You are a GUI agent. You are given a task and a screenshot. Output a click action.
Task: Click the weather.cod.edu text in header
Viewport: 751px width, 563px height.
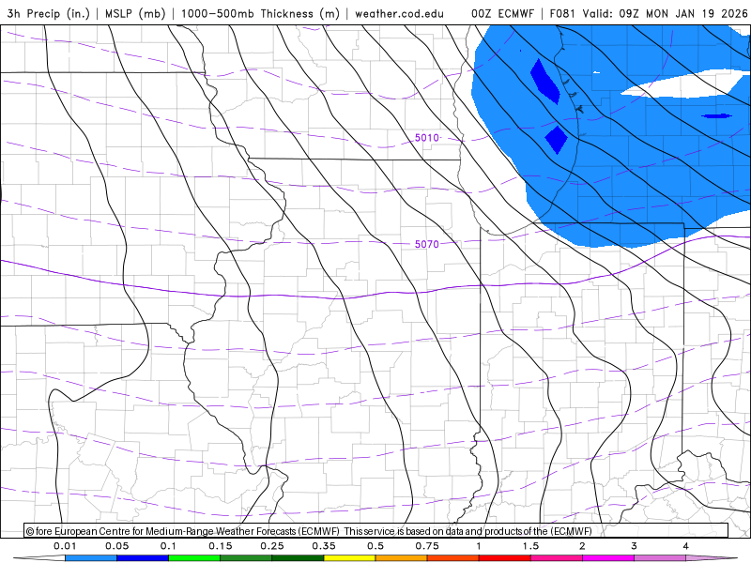pos(399,13)
